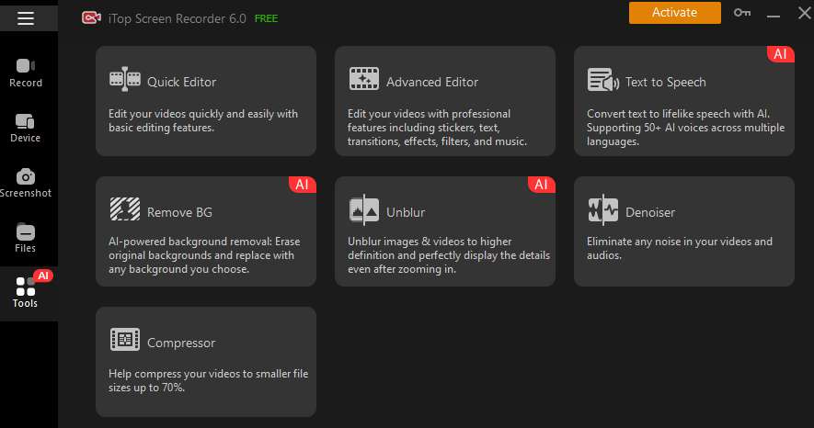Open the hamburger menu at top left

click(x=26, y=17)
